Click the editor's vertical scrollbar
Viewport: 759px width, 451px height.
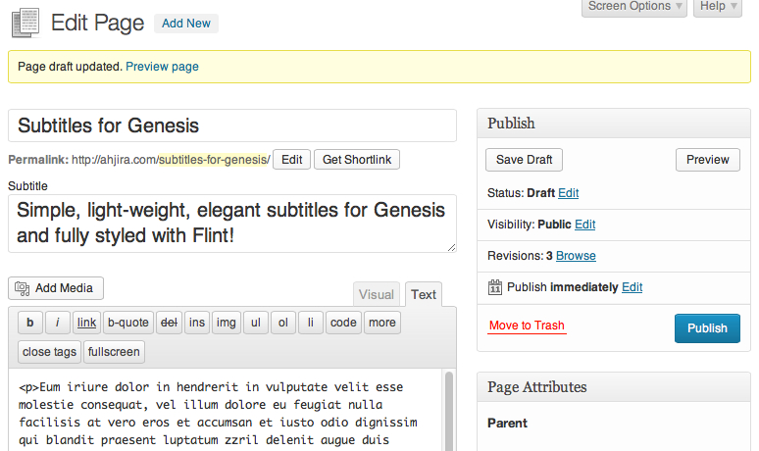click(449, 412)
